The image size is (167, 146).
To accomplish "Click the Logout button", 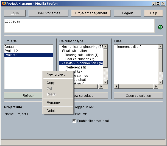I will (127, 13).
